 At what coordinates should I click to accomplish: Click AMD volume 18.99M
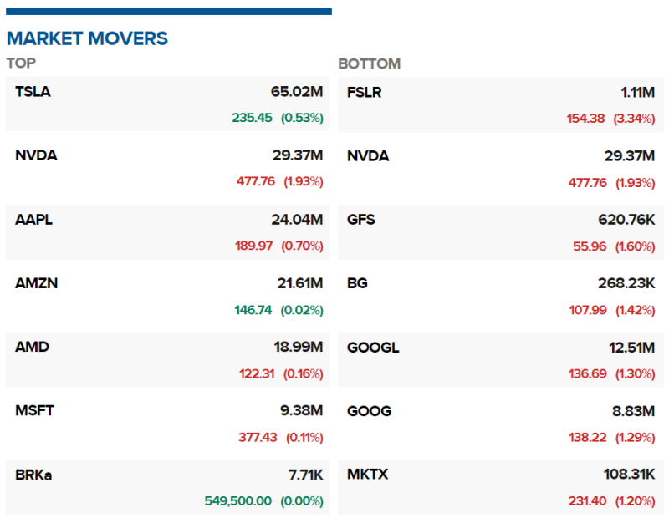tap(299, 347)
